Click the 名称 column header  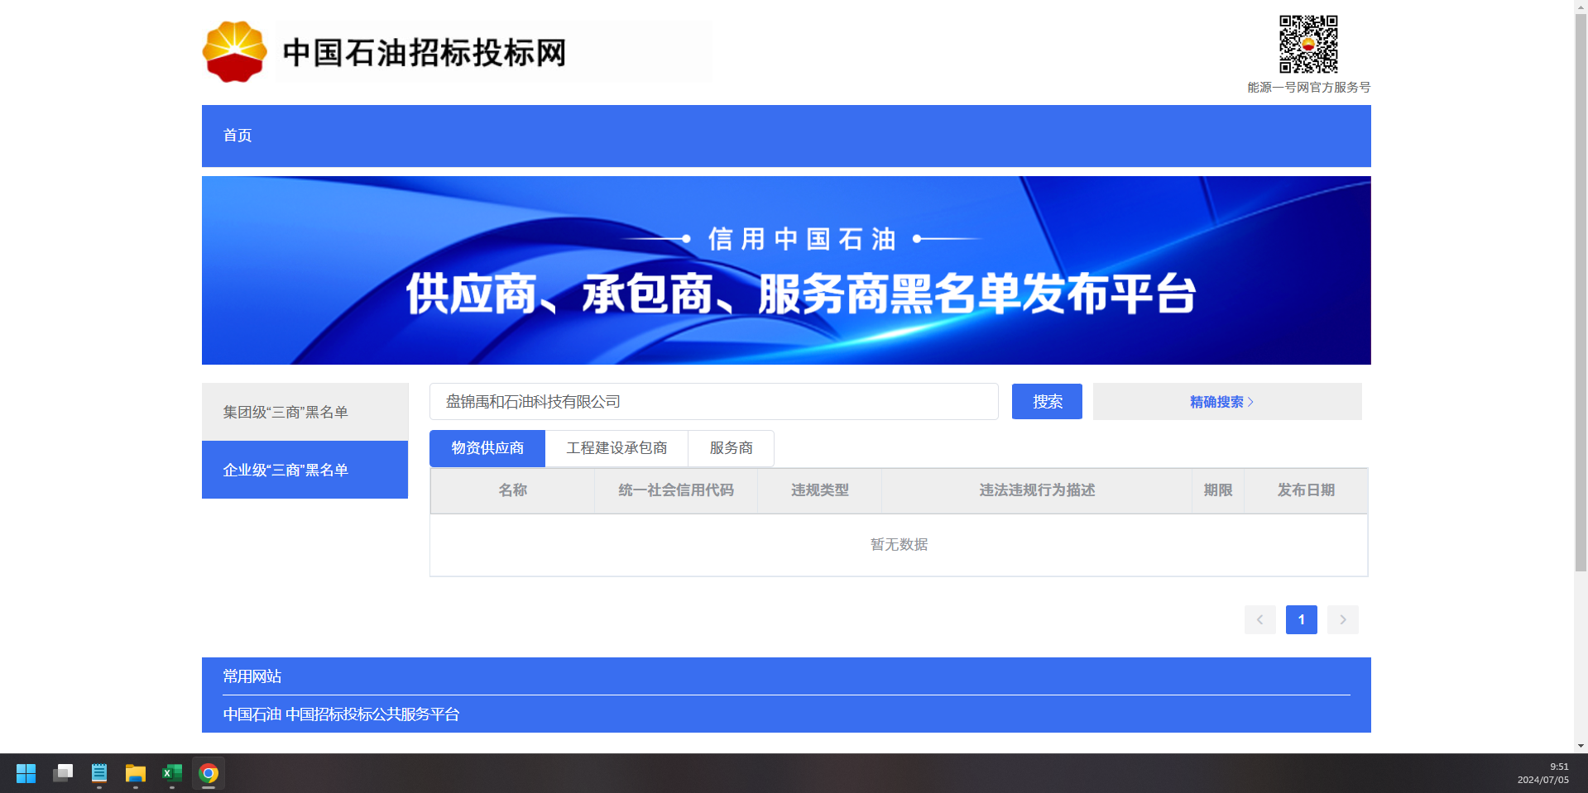coord(513,490)
